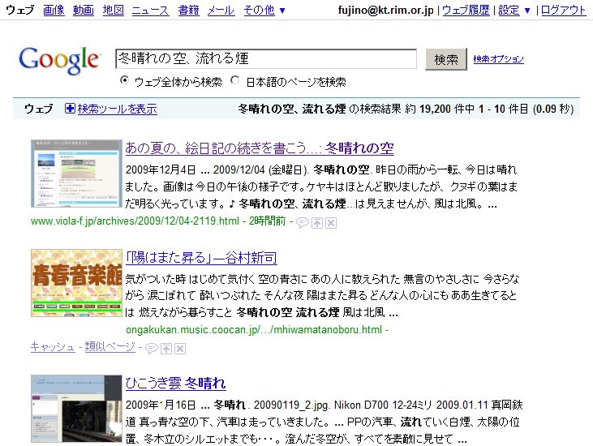
Task: Click comment bubble icon for 陽はまた昇る result
Action: click(x=151, y=349)
